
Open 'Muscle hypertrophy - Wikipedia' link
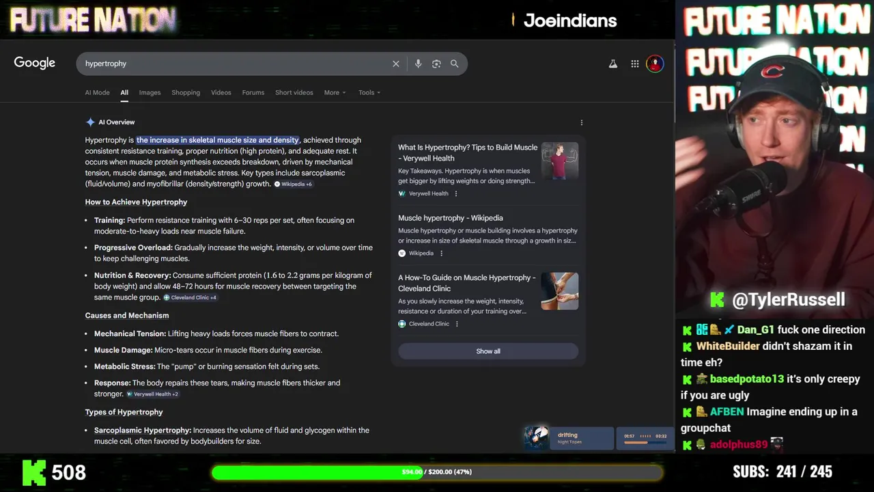click(451, 218)
